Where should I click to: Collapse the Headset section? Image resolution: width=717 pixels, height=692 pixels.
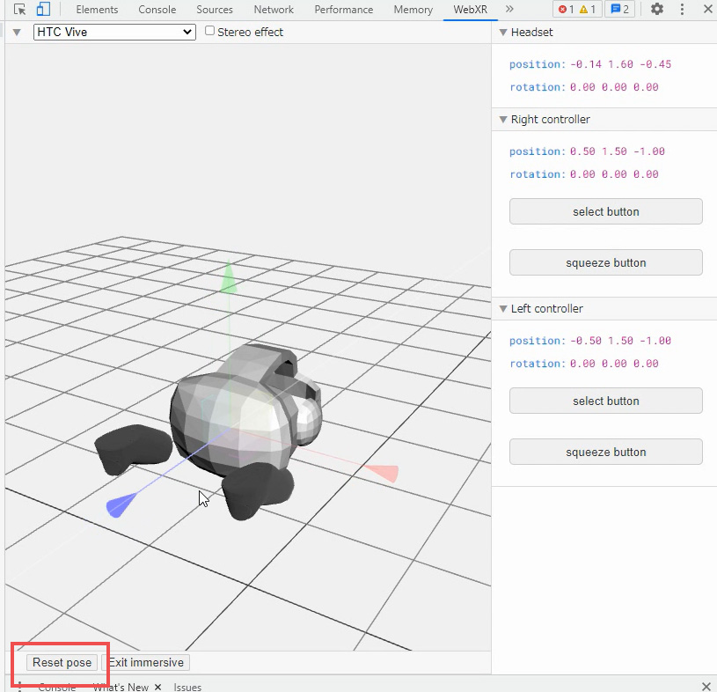(x=503, y=33)
